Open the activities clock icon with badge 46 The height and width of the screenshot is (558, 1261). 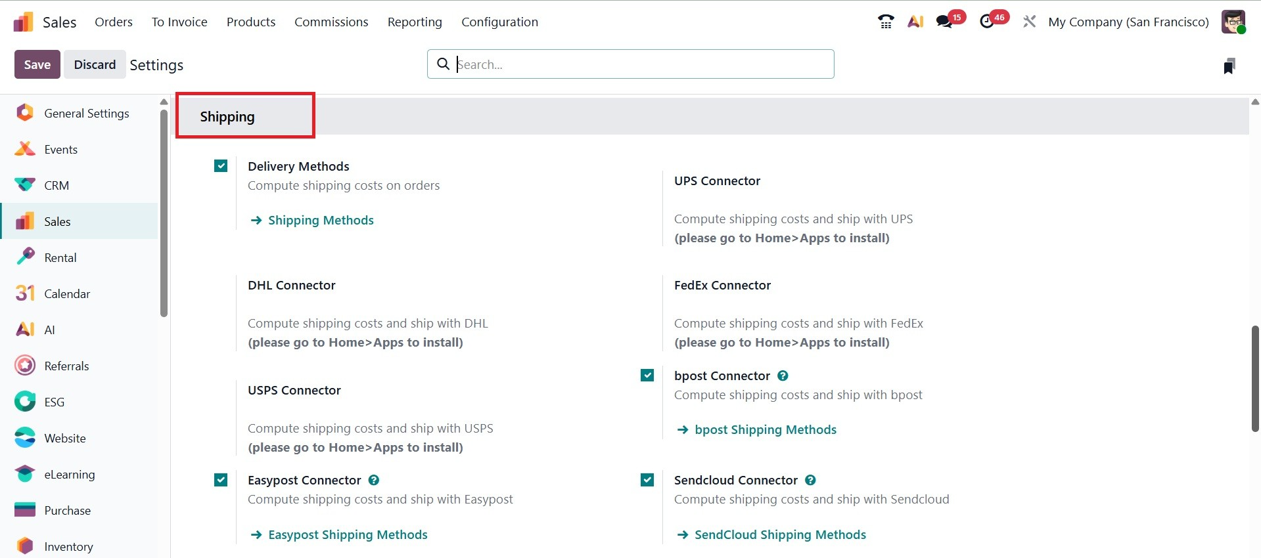pyautogui.click(x=987, y=22)
